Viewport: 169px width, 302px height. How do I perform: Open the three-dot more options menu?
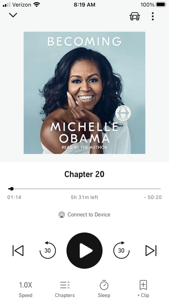click(153, 16)
